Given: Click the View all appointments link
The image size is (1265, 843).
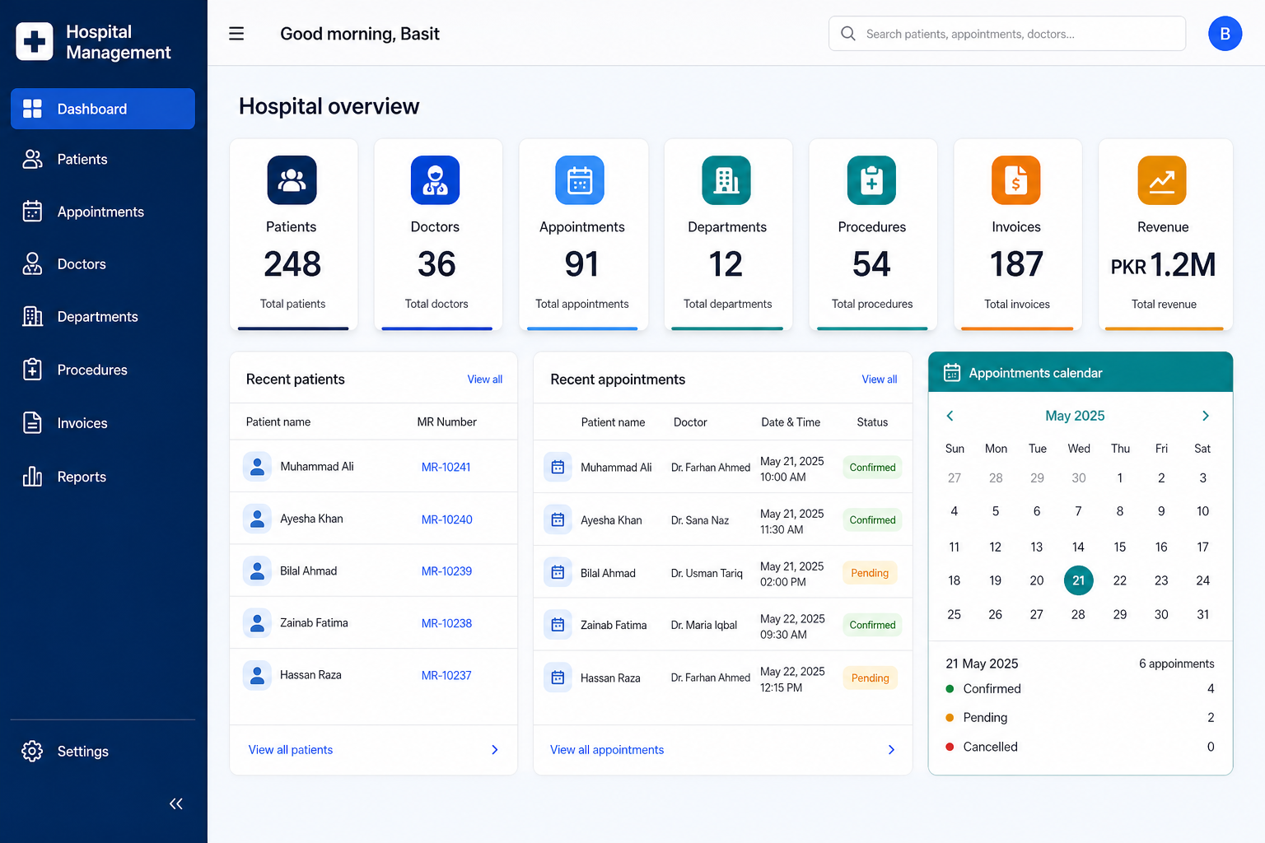Looking at the screenshot, I should click(607, 750).
